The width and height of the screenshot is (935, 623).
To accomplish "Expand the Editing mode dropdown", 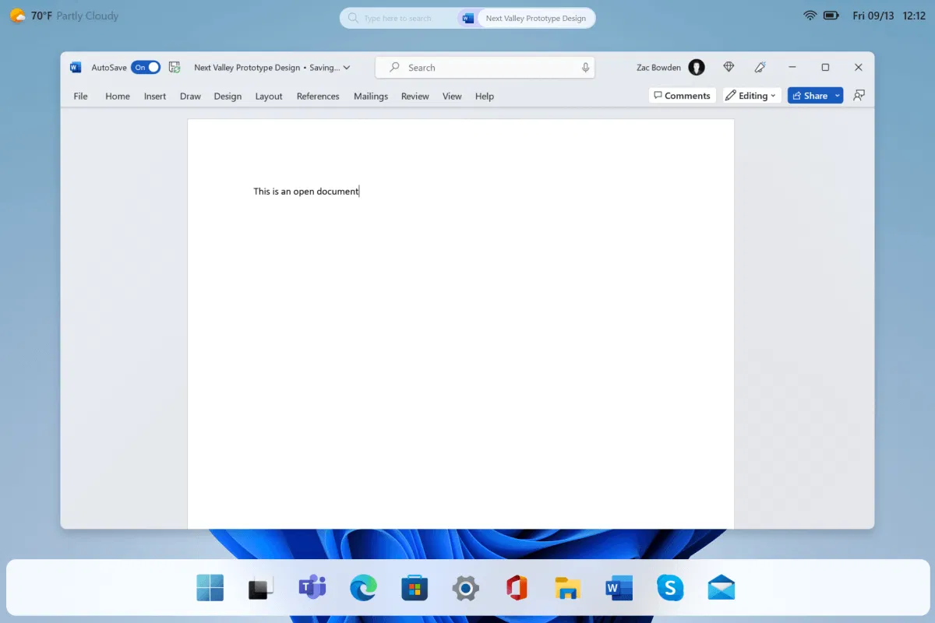I will (x=751, y=95).
